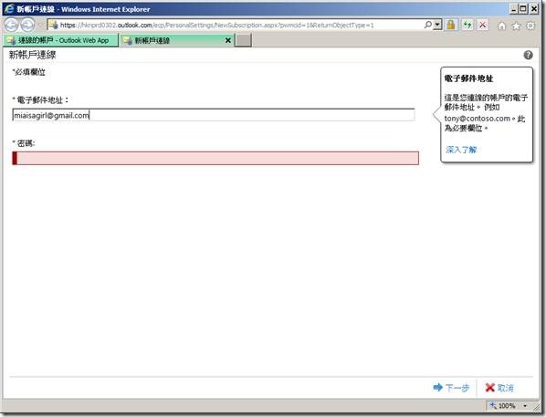The width and height of the screenshot is (546, 417).
Task: Stop loading with the red X icon
Action: [483, 25]
